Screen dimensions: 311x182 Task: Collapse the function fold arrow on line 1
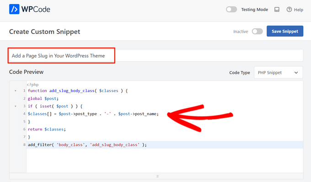pyautogui.click(x=16, y=91)
